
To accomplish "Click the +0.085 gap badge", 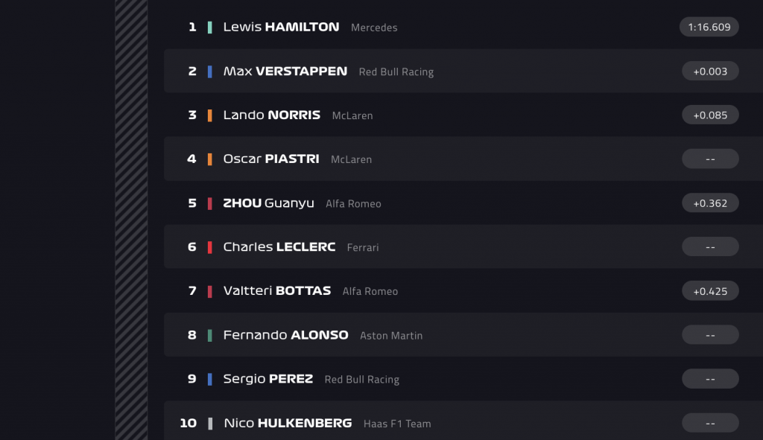I will tap(710, 115).
